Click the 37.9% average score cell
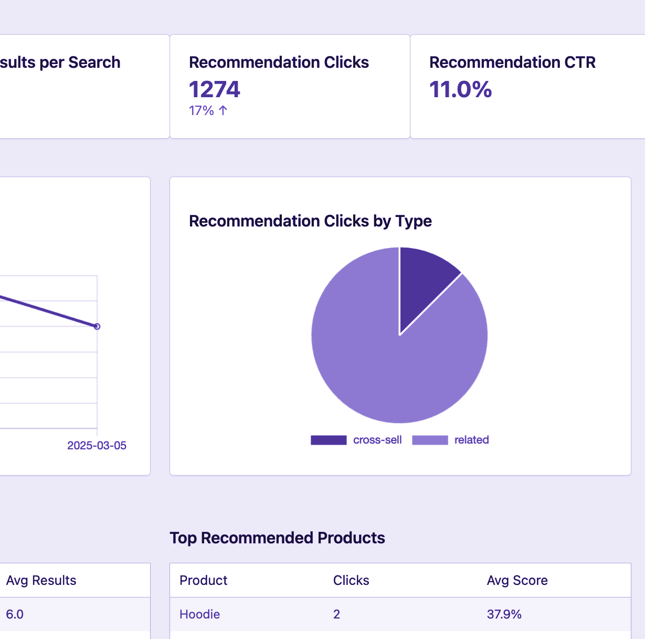Screen dimensions: 645x639 pyautogui.click(x=504, y=614)
